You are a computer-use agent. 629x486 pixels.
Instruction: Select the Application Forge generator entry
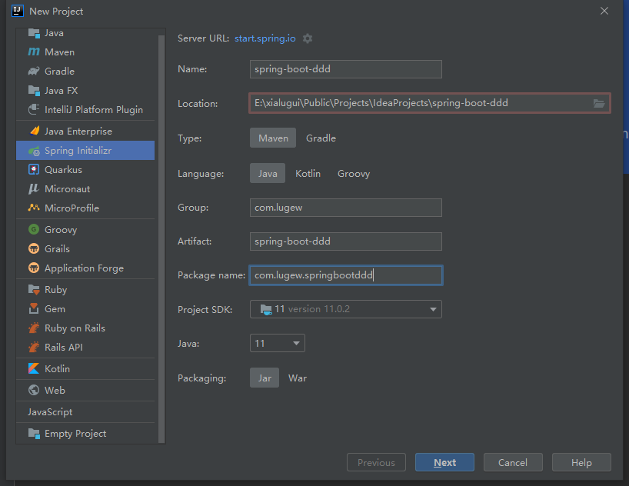[85, 268]
